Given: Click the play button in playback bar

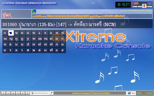Looking at the screenshot, I should 3,93.
